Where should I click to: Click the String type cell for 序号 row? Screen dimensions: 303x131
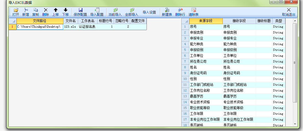tap(279, 27)
